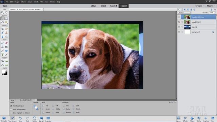Open the Layer menu
Image resolution: width=217 pixels, height=122 pixels.
(30, 2)
